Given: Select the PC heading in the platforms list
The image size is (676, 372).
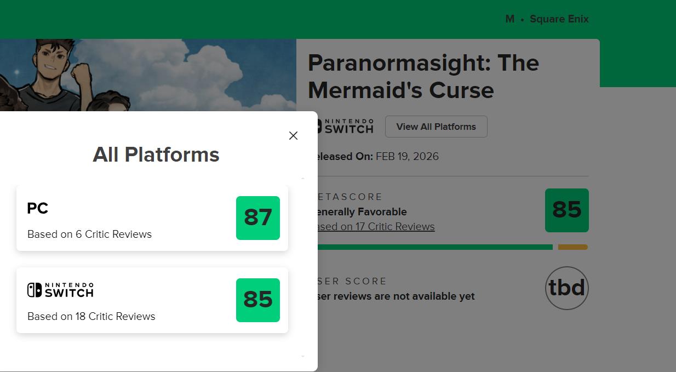Looking at the screenshot, I should click(x=38, y=208).
